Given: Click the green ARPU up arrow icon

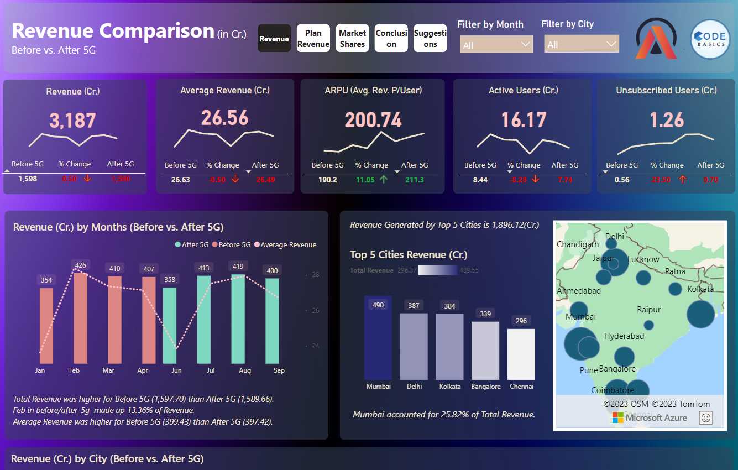Looking at the screenshot, I should tap(384, 180).
